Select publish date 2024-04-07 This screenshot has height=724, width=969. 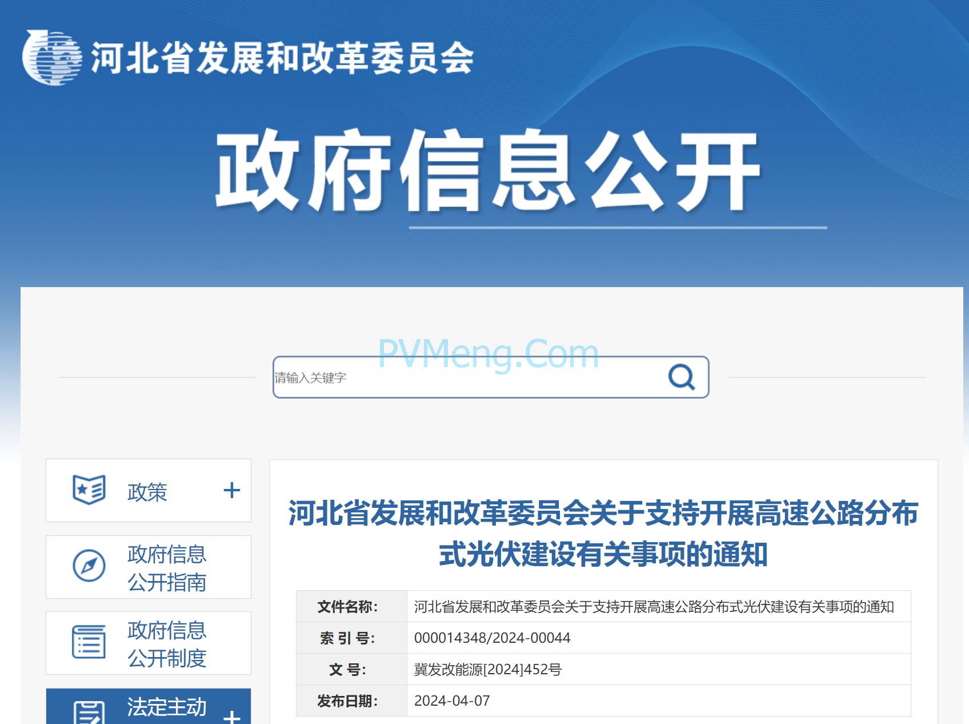click(452, 701)
